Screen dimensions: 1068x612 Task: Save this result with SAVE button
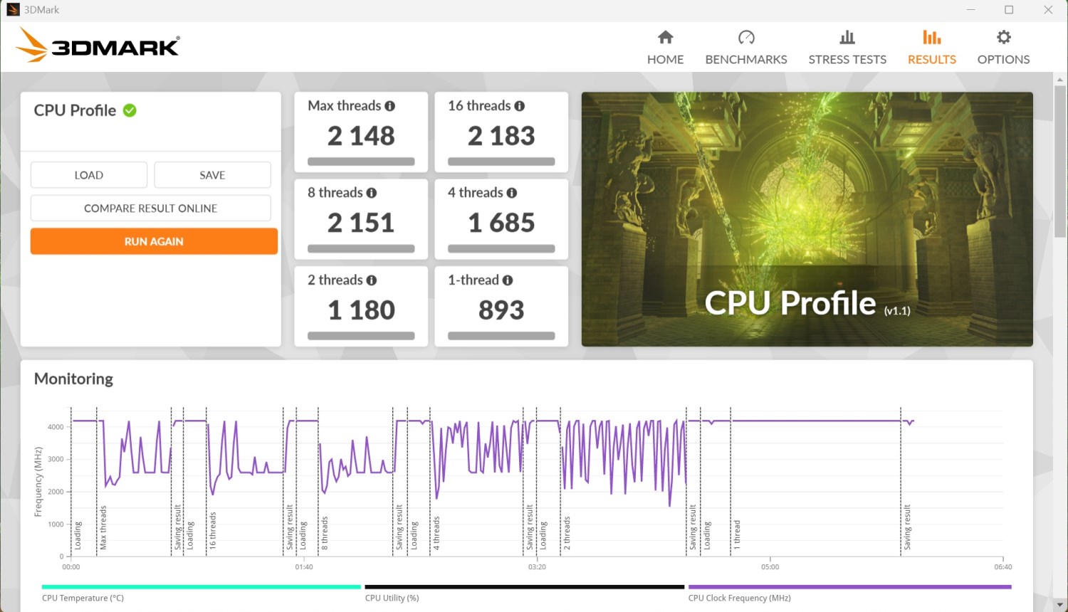click(212, 175)
